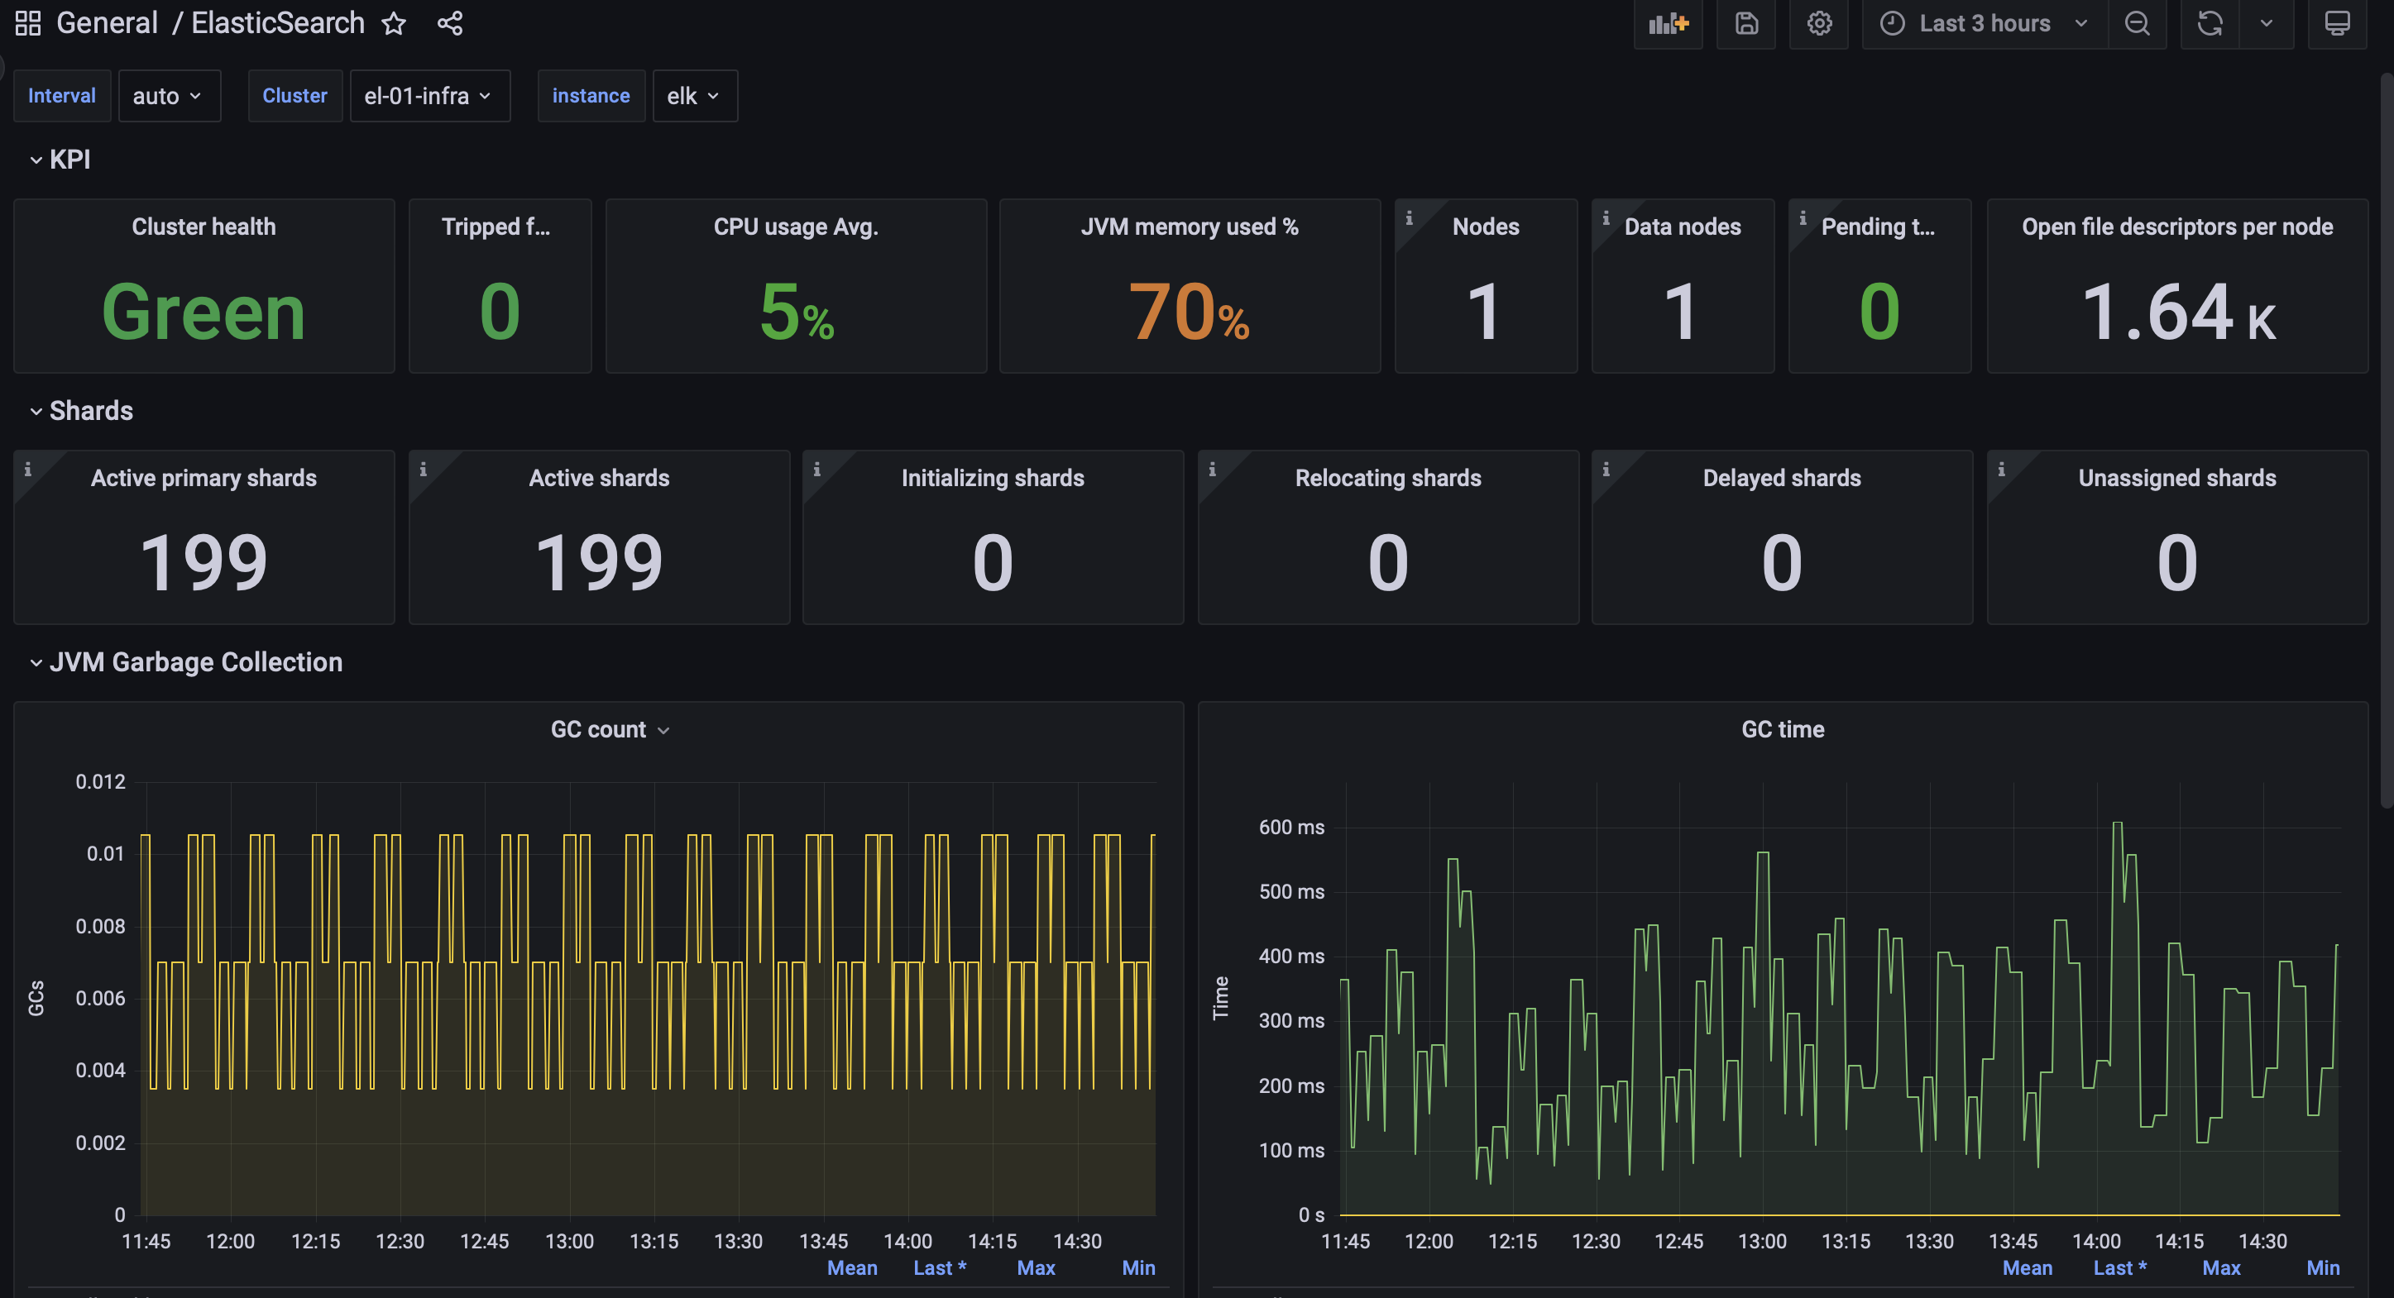
Task: Click the Save dashboard icon
Action: [1745, 23]
